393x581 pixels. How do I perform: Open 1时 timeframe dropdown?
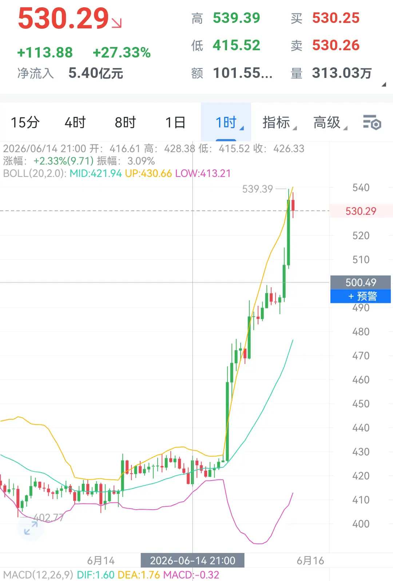point(226,122)
